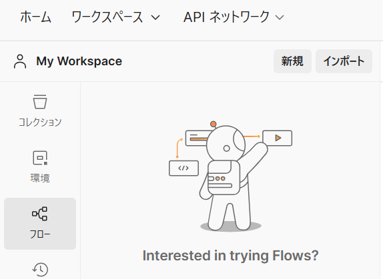Viewport: 383px width, 279px height.
Task: Click the astronaut's orange antenna ball
Action: [214, 124]
